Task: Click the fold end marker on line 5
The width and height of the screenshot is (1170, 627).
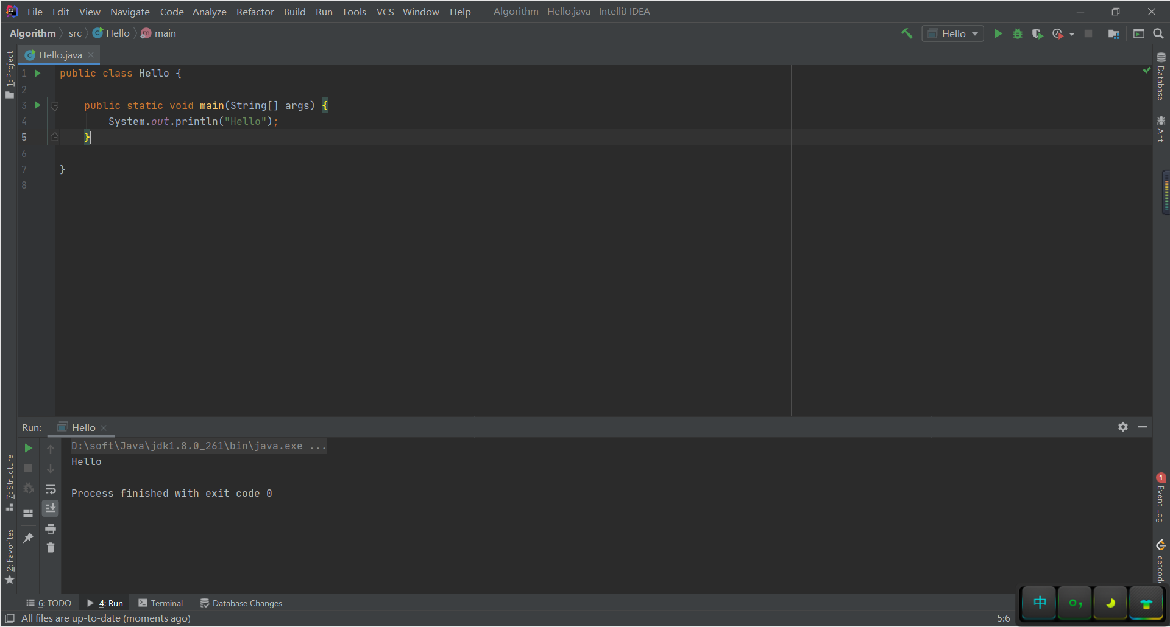Action: tap(55, 138)
